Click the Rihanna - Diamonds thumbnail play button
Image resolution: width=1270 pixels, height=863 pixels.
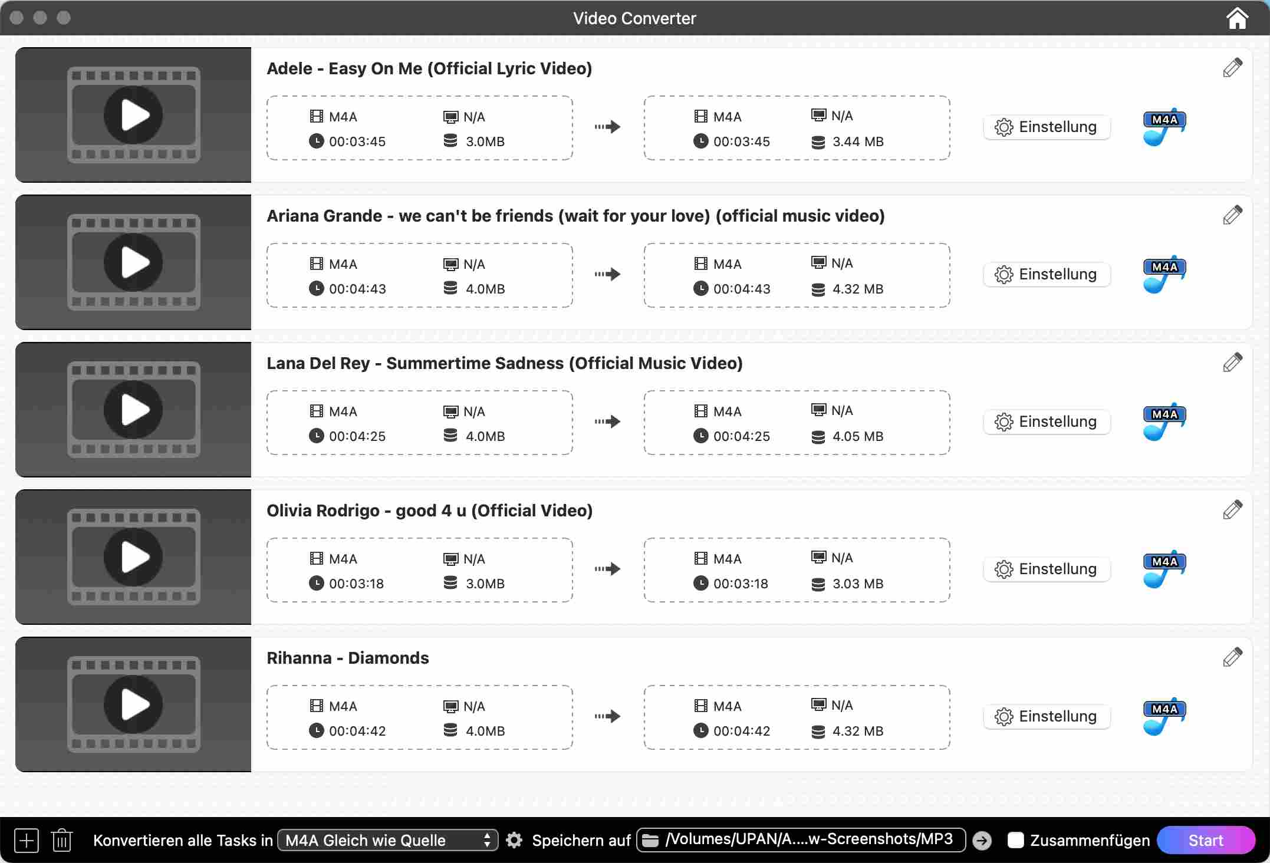click(133, 704)
